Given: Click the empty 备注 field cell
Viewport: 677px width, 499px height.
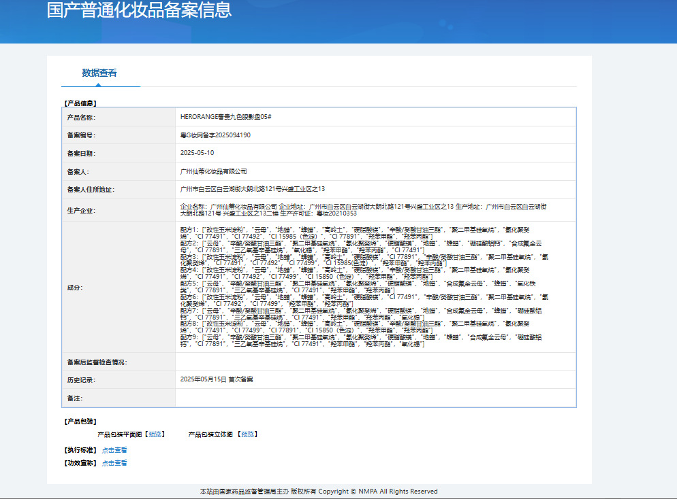Looking at the screenshot, I should tap(376, 398).
